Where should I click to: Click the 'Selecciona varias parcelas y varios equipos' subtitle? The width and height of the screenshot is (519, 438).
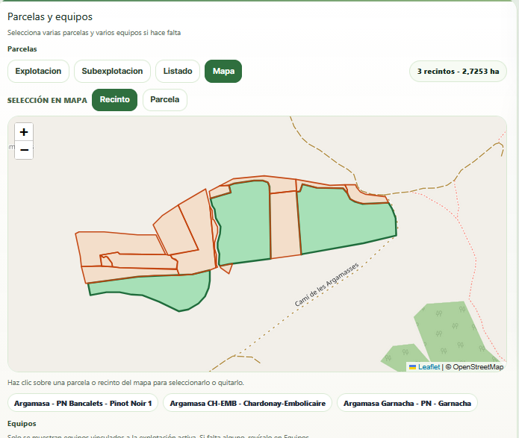coord(94,32)
